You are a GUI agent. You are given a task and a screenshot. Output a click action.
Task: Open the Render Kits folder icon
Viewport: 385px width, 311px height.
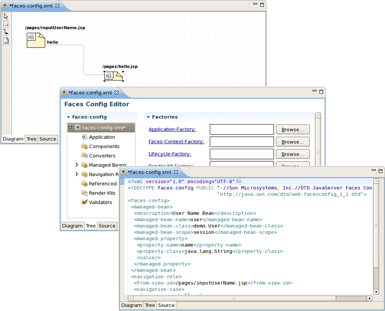85,193
